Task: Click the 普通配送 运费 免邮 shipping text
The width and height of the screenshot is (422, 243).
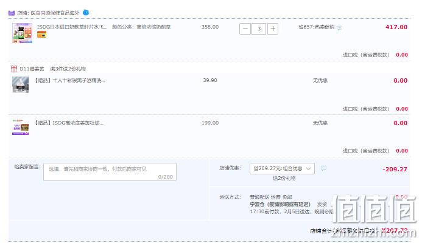Action: pyautogui.click(x=271, y=197)
